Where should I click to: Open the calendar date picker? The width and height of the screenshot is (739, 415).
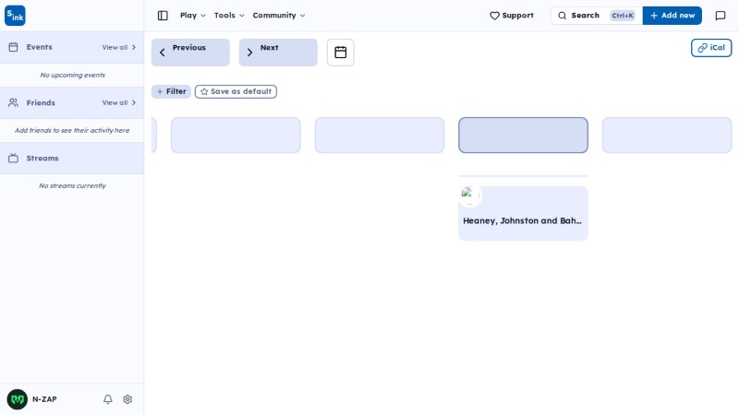[x=340, y=53]
